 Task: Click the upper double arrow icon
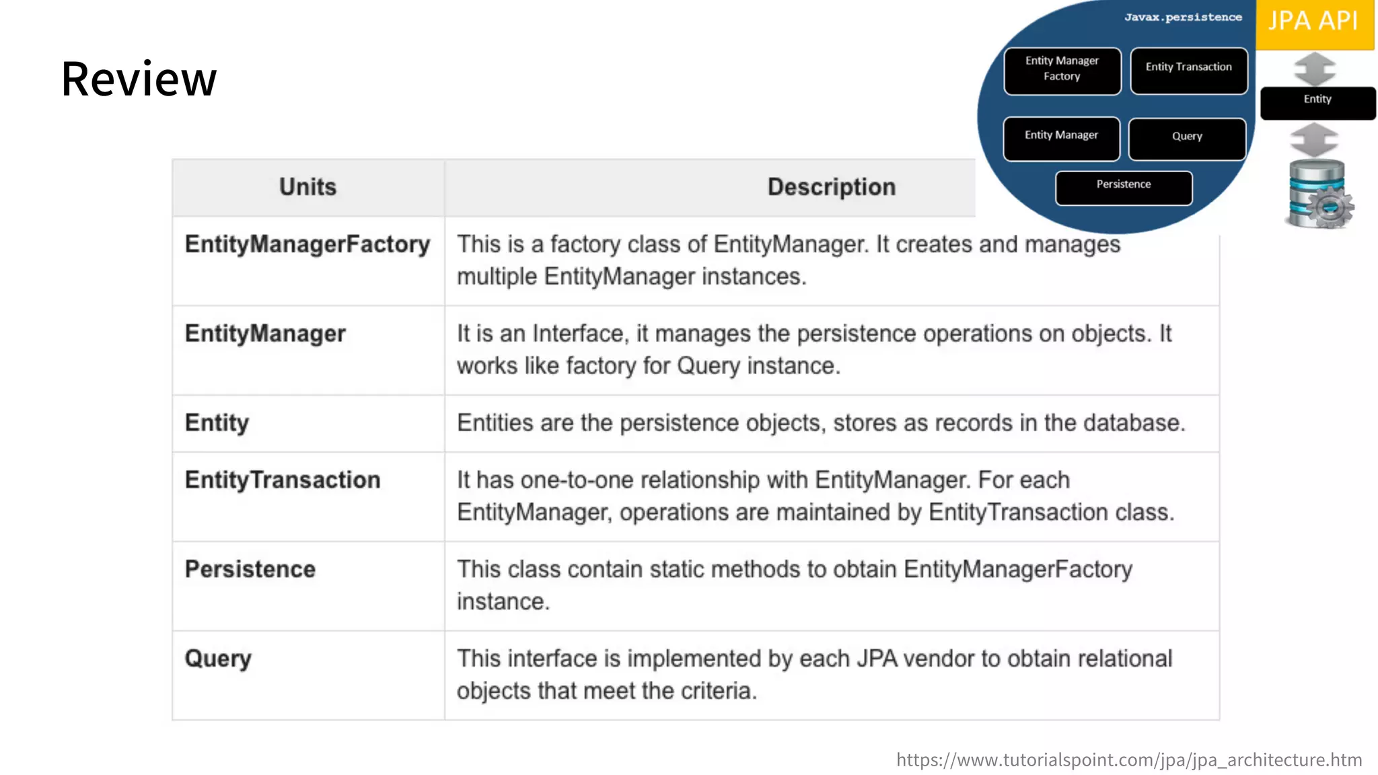[1315, 69]
